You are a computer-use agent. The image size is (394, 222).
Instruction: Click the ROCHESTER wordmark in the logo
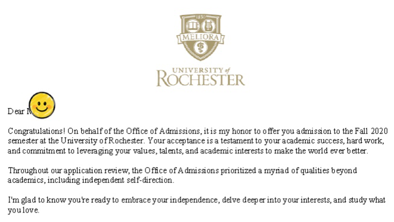pyautogui.click(x=200, y=79)
